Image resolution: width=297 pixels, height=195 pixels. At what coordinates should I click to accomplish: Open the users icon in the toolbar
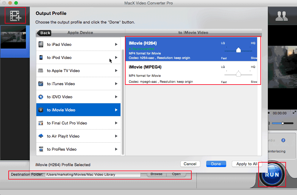(282, 16)
